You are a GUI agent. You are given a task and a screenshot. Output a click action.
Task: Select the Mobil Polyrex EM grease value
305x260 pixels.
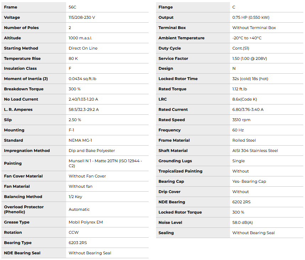click(x=85, y=222)
